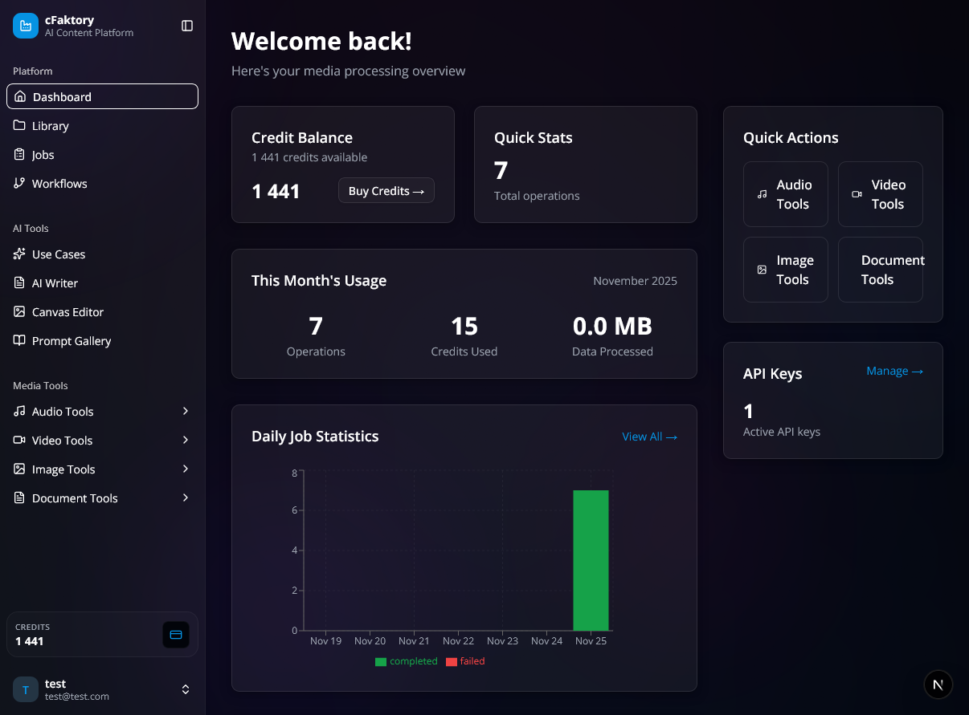
Task: Expand the Video Tools submenu chevron
Action: 186,440
